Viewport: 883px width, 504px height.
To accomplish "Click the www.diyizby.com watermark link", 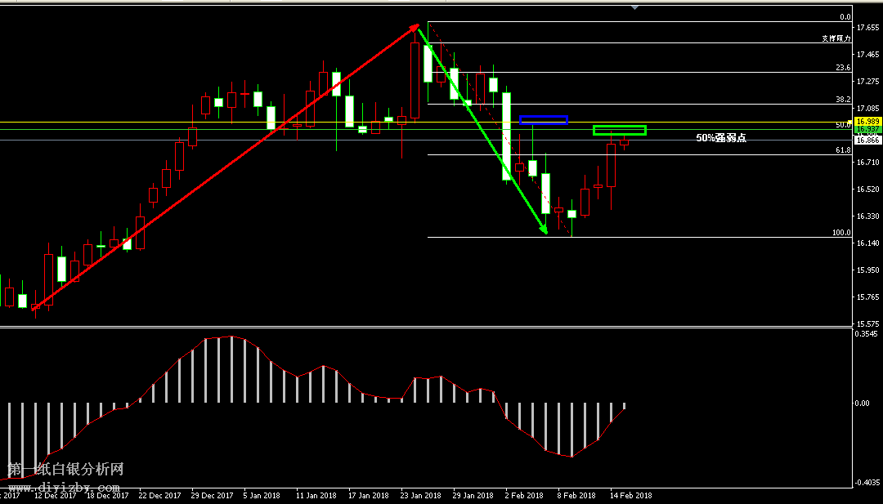I will pos(64,486).
